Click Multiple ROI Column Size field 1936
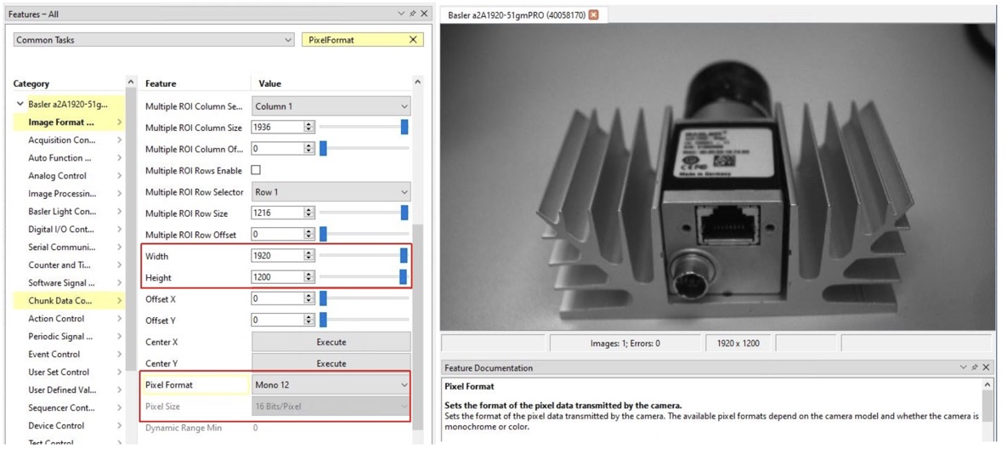1007x449 pixels. click(277, 128)
